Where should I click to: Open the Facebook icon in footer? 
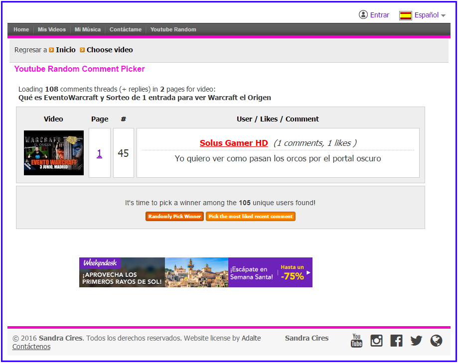click(396, 341)
